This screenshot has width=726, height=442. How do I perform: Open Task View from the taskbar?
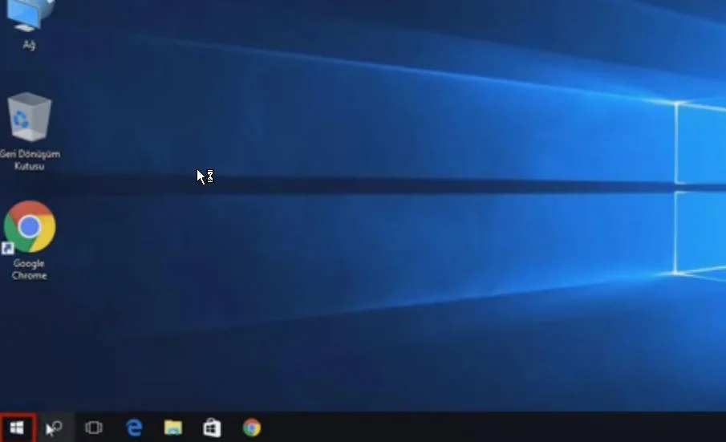click(94, 428)
